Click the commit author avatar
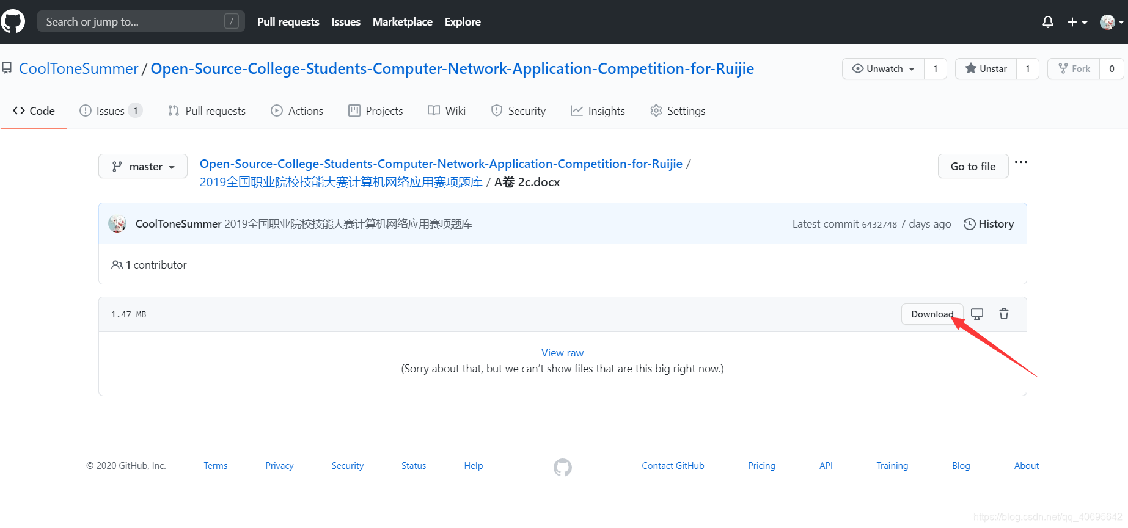The width and height of the screenshot is (1128, 528). 117,223
